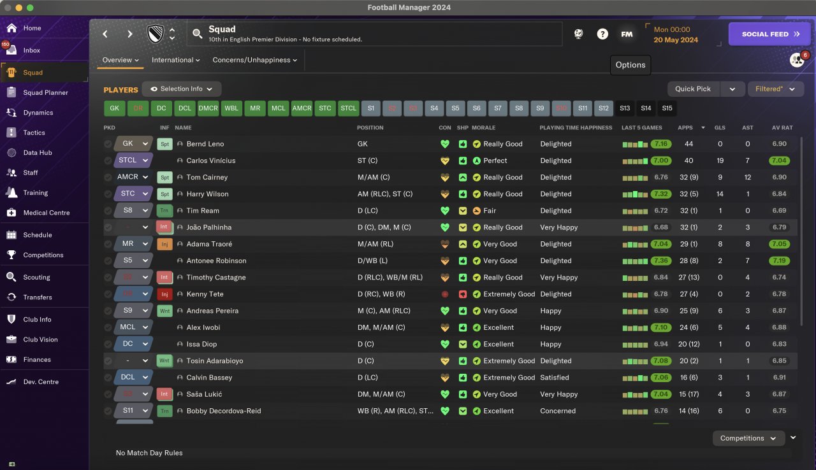Open the Scouting magnifier icon
This screenshot has width=816, height=470.
(x=11, y=277)
